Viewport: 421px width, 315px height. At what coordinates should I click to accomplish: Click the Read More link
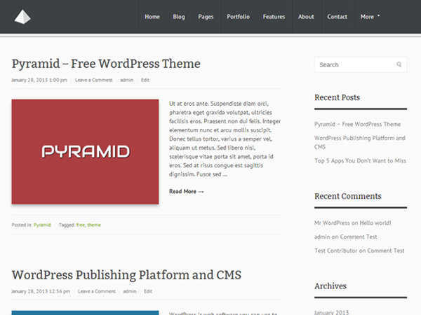[x=186, y=191]
